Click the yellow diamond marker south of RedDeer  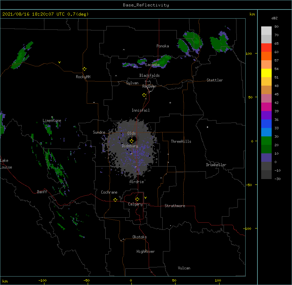coord(144,95)
